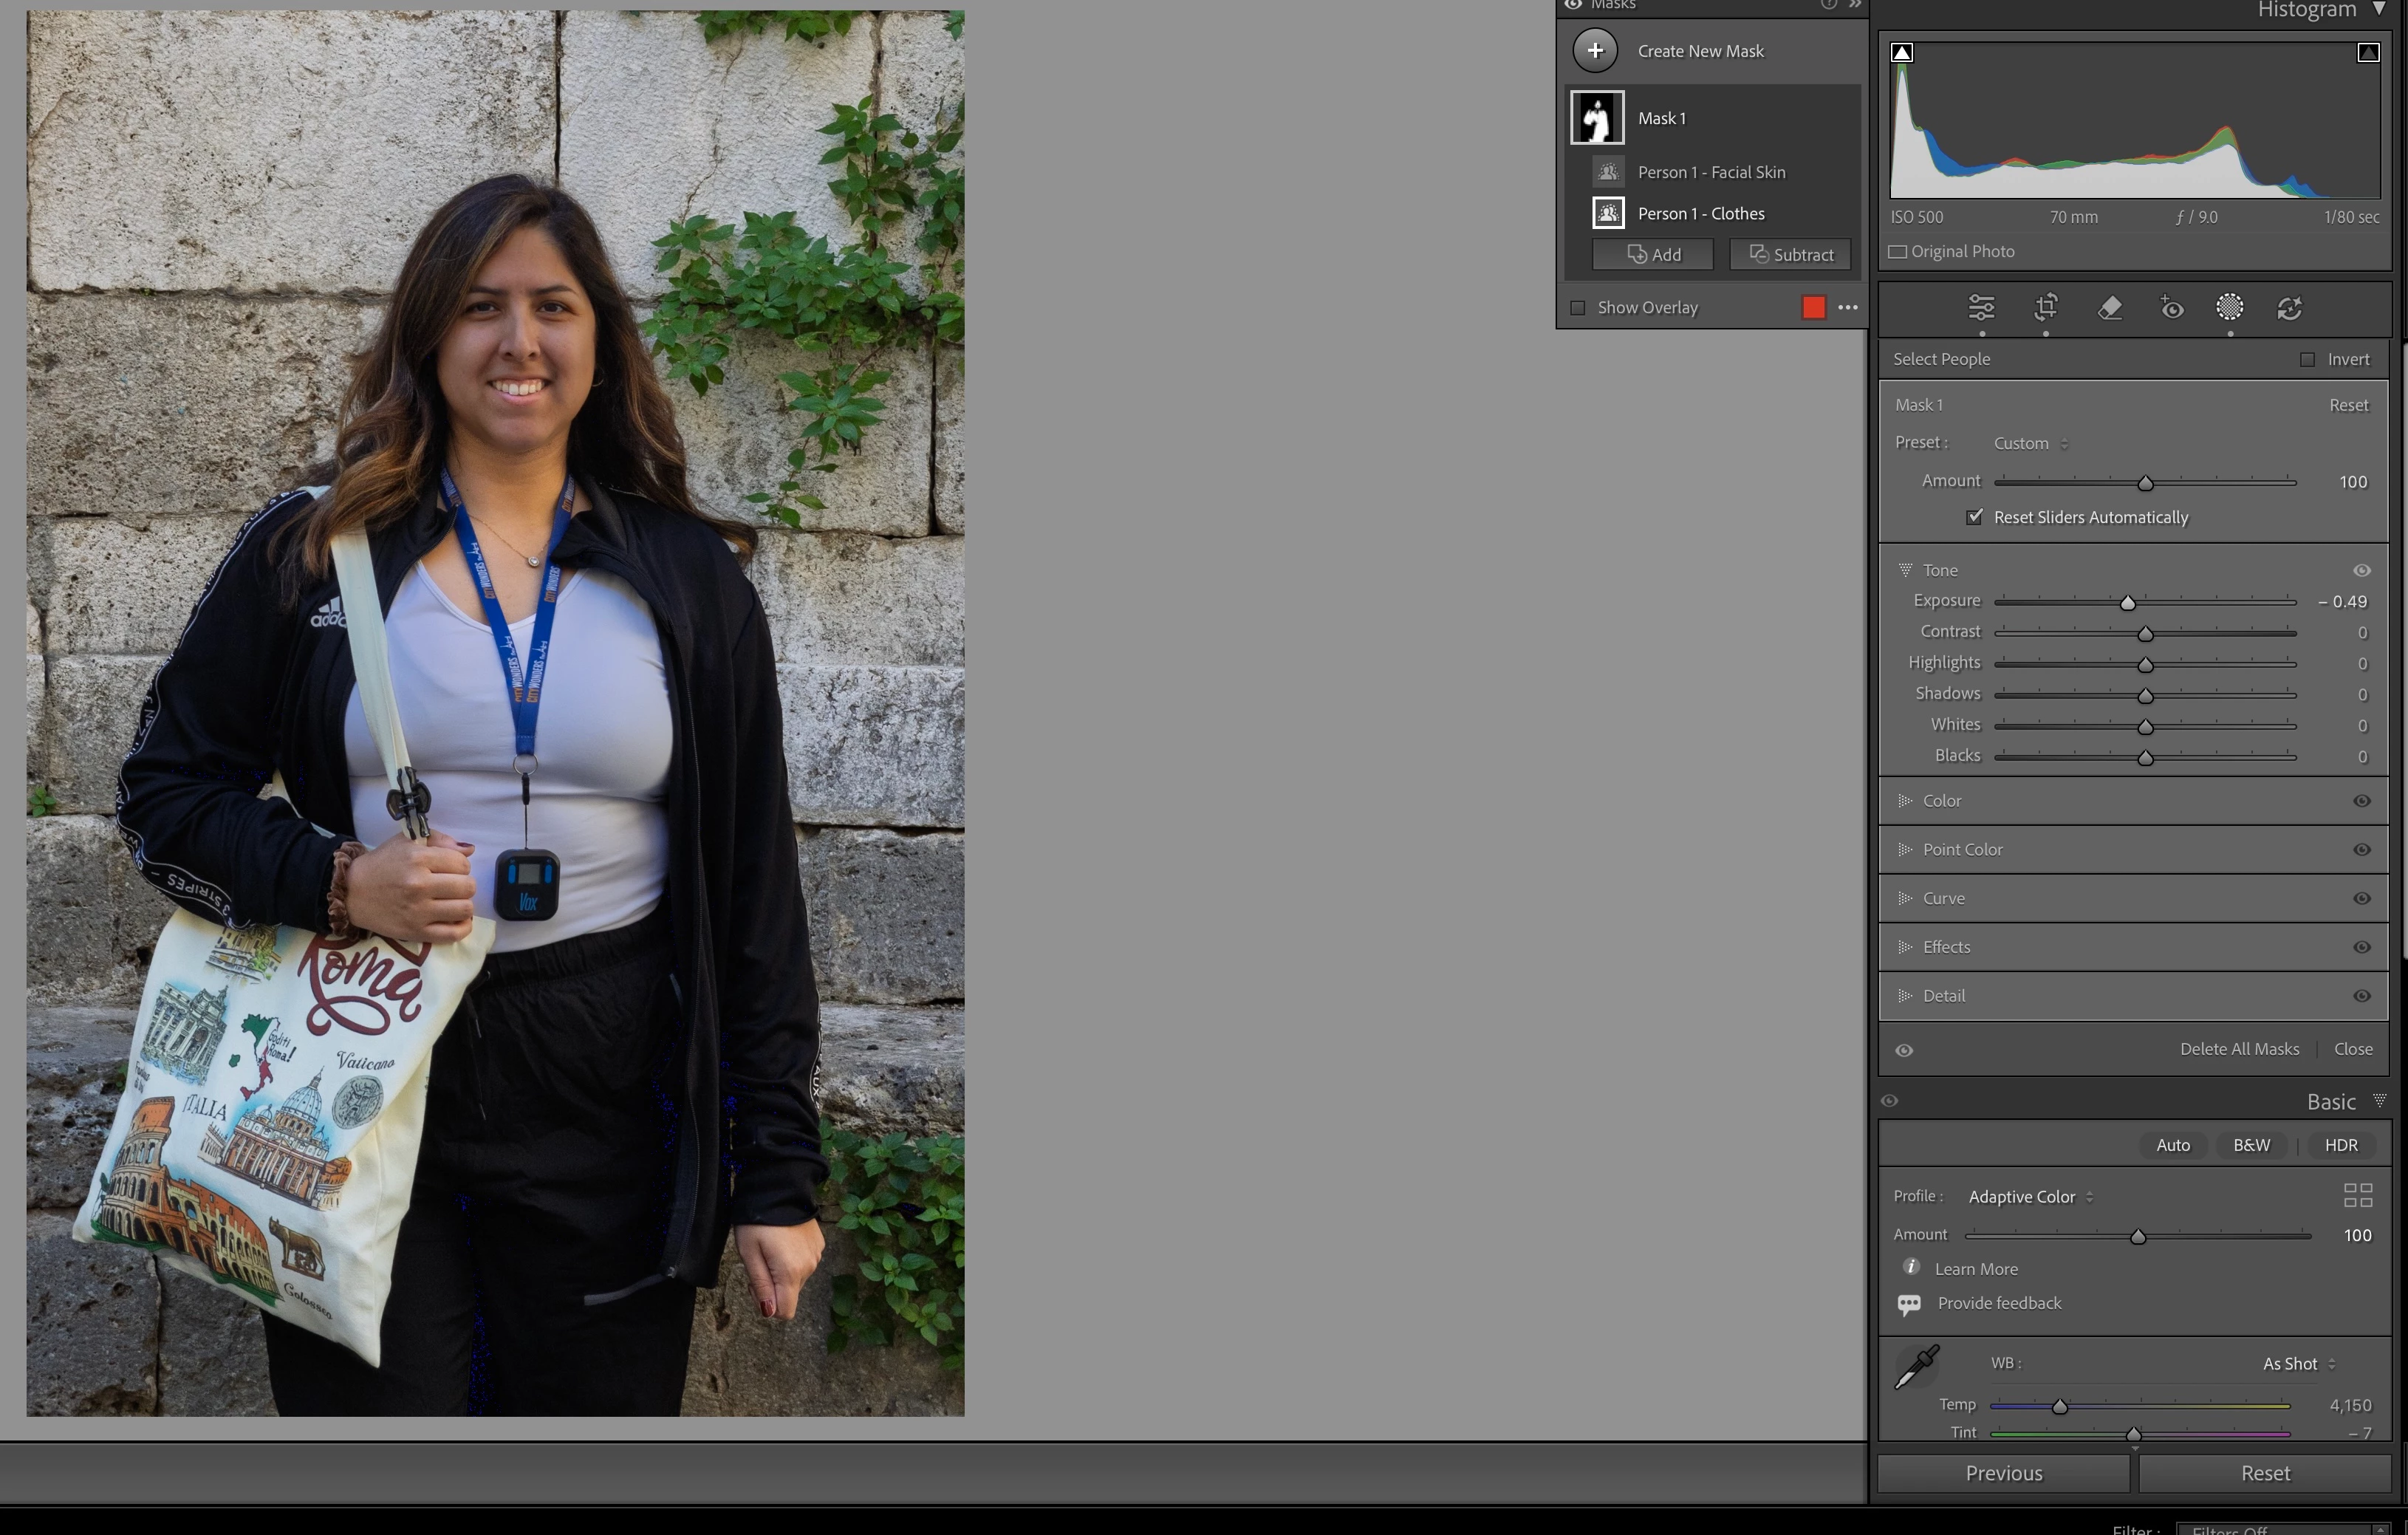
Task: Toggle Detail section visibility eye
Action: tap(2361, 996)
